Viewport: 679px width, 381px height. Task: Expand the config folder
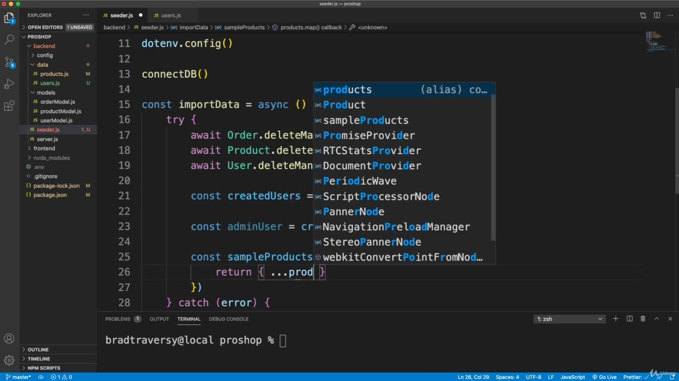pyautogui.click(x=33, y=55)
